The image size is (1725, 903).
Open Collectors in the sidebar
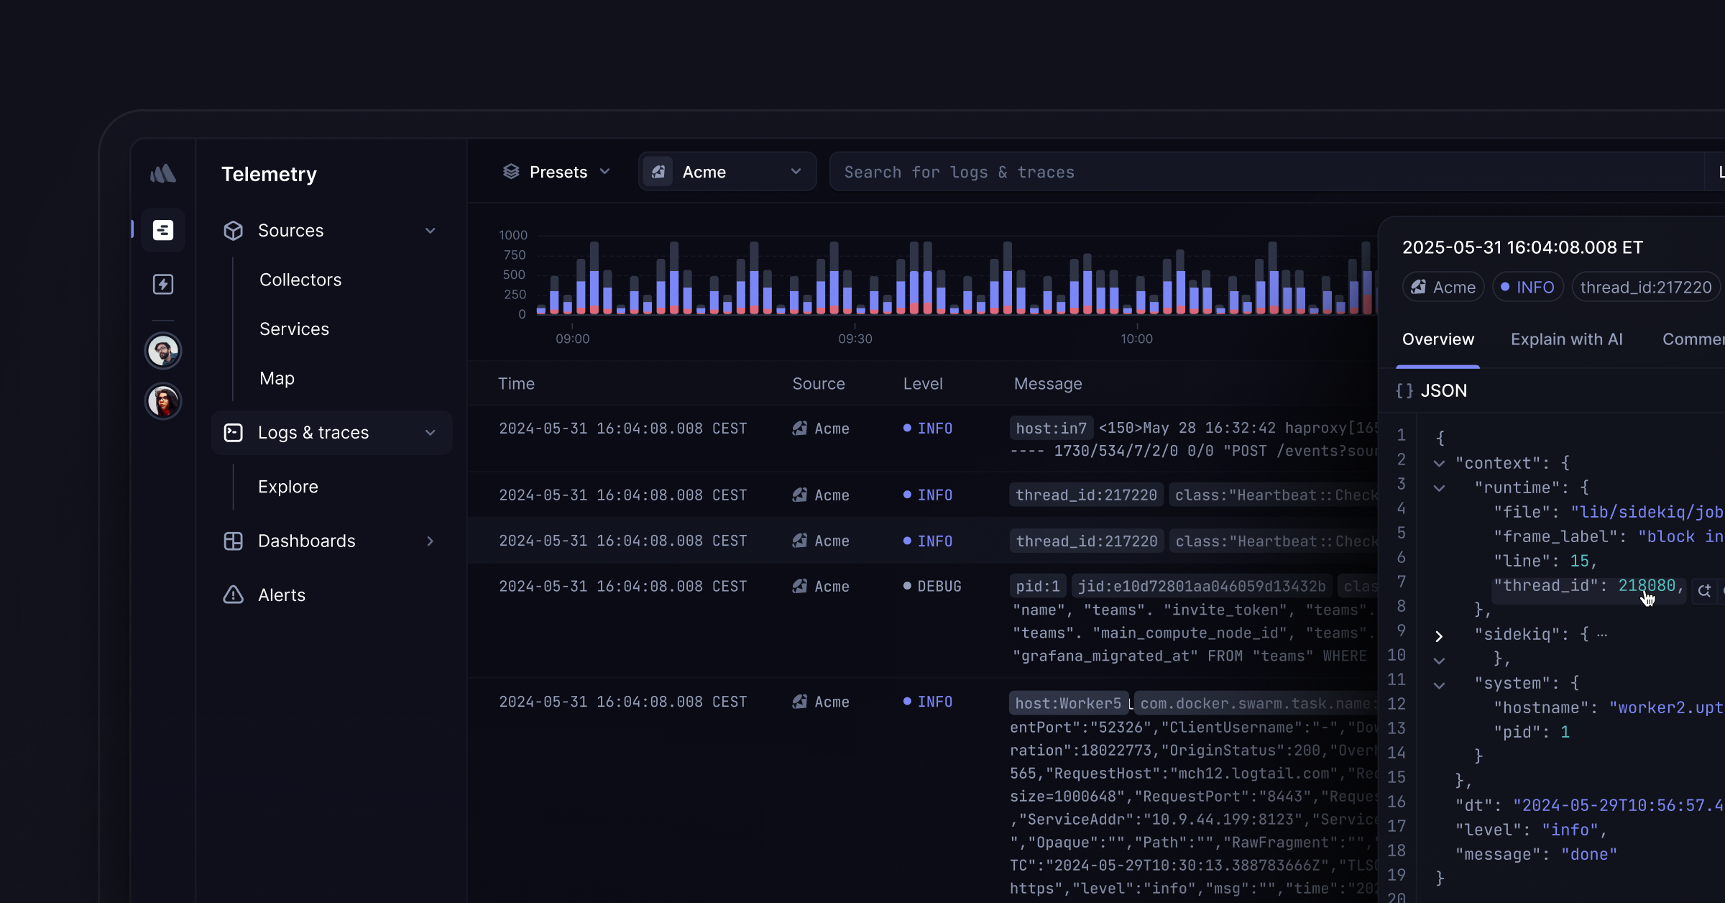point(300,280)
